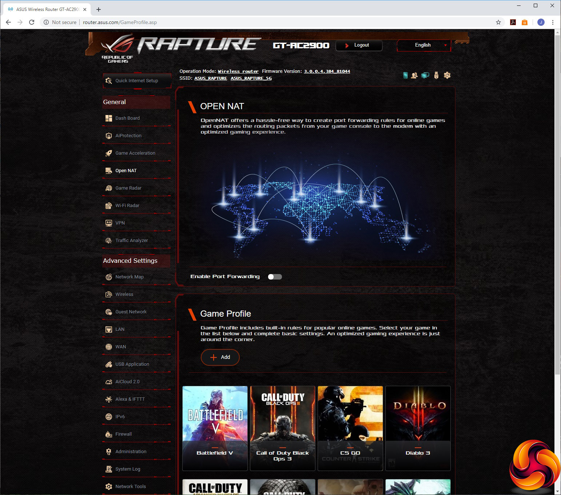Select Call of Duty Black Ops 3 profile
The image size is (561, 495).
[283, 428]
